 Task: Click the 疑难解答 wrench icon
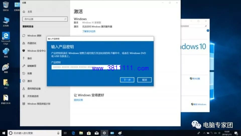coord(24,66)
